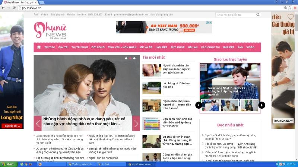298x167 pixels.
Task: Go to previous slide with left arrow
Action: [38, 124]
